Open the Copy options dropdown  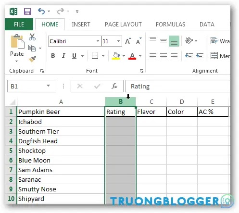click(40, 48)
